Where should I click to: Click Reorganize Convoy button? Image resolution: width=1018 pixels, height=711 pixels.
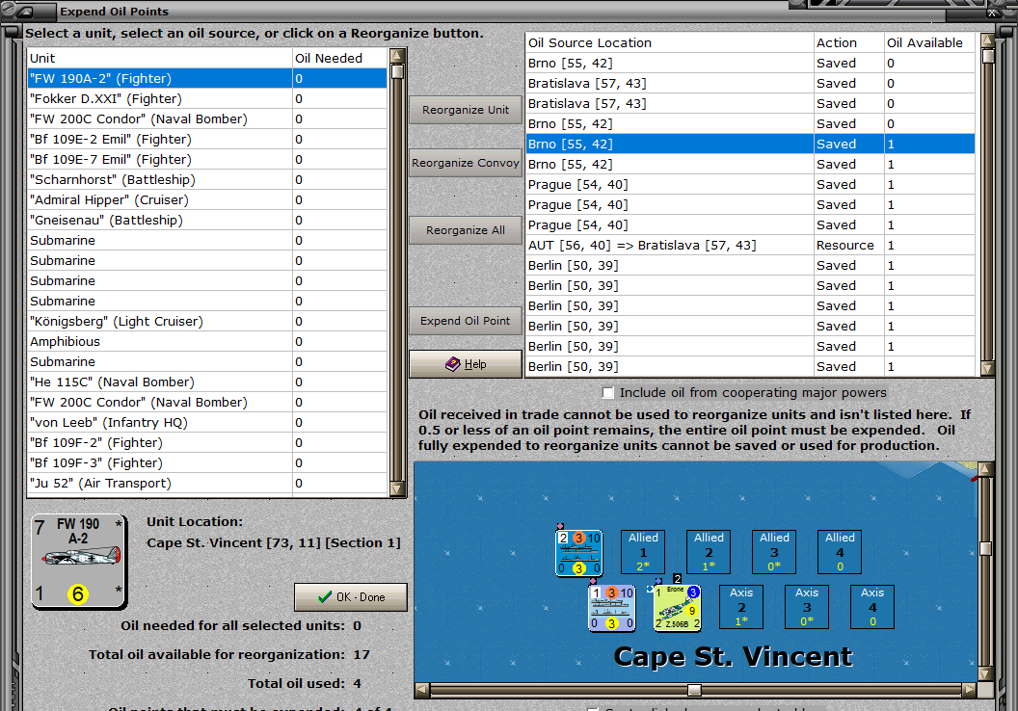(x=466, y=163)
